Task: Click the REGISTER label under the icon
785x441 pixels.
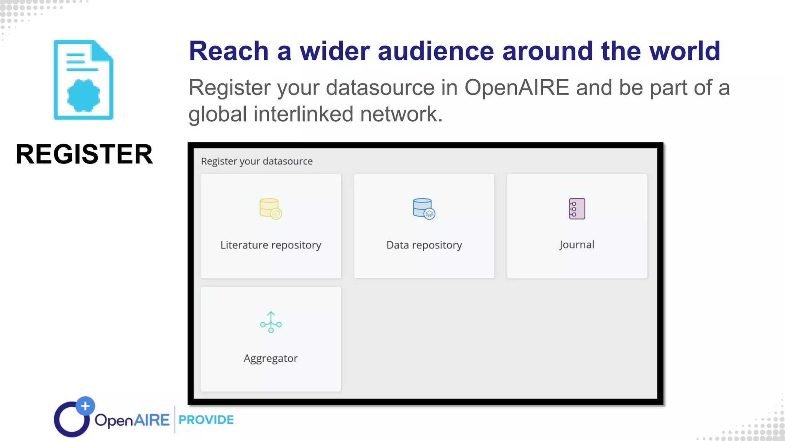Action: click(84, 154)
